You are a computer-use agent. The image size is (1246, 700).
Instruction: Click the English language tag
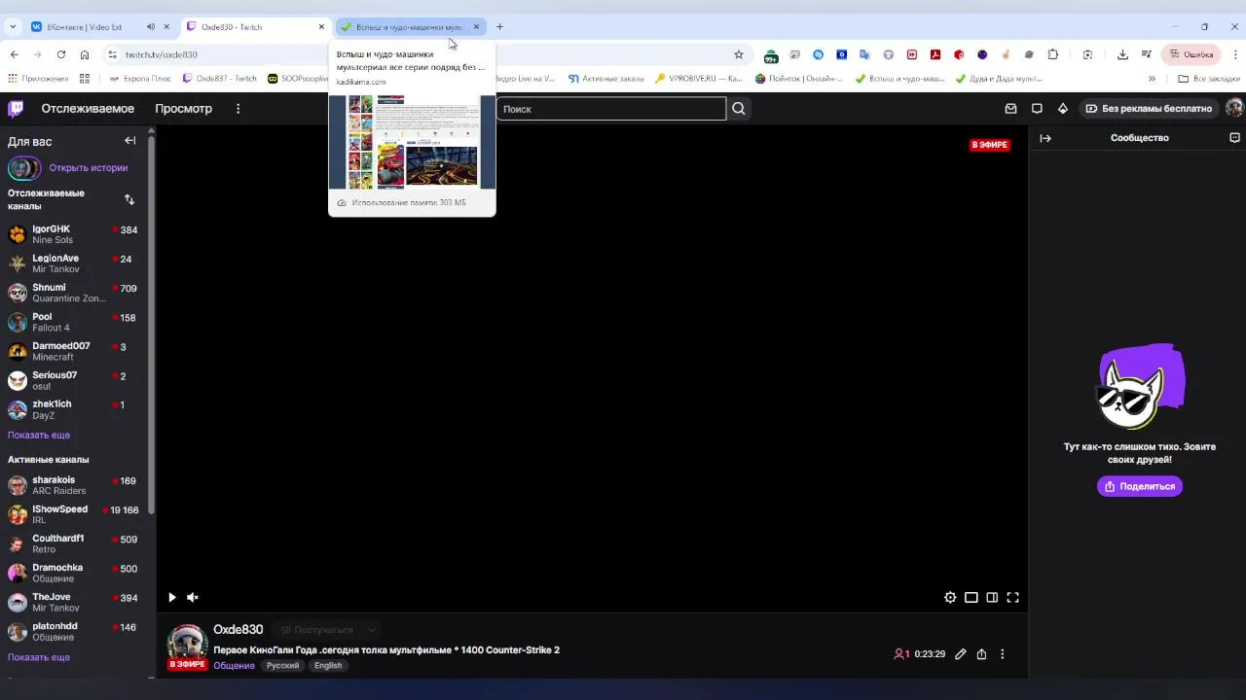click(328, 666)
